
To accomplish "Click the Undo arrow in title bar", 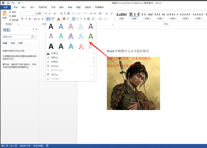I will (13, 3).
